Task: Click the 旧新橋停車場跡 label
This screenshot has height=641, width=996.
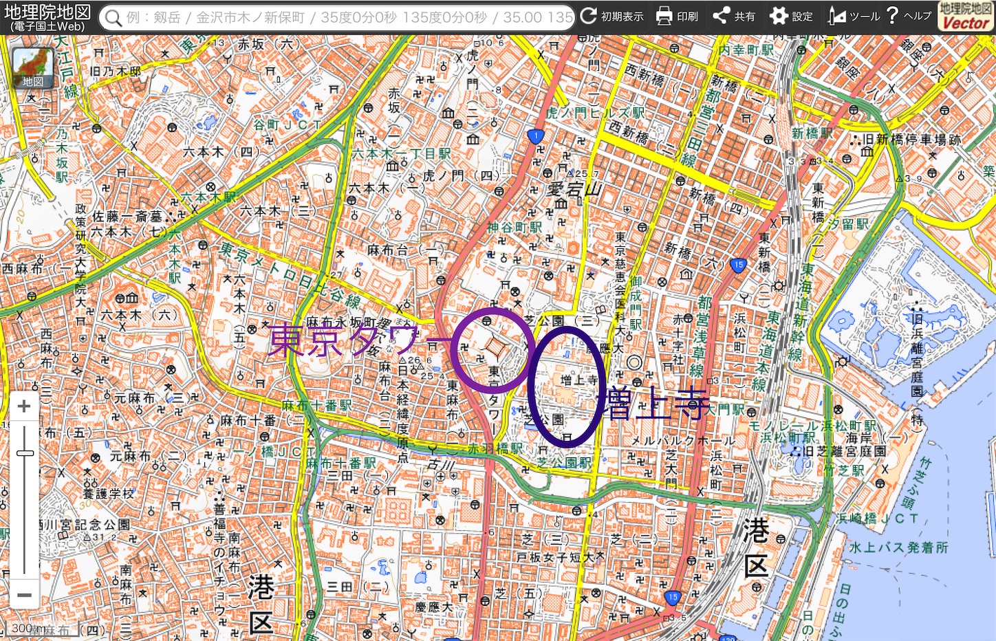Action: pos(913,140)
